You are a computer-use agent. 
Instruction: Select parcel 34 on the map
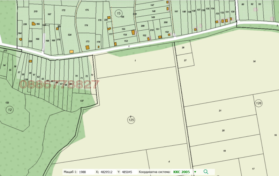(x=254, y=62)
